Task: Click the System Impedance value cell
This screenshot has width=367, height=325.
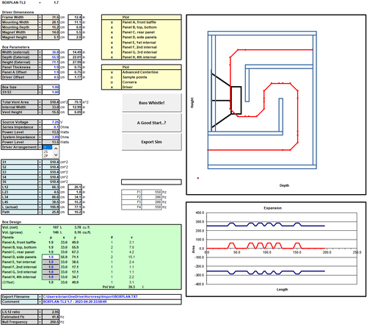Action: pyautogui.click(x=51, y=137)
